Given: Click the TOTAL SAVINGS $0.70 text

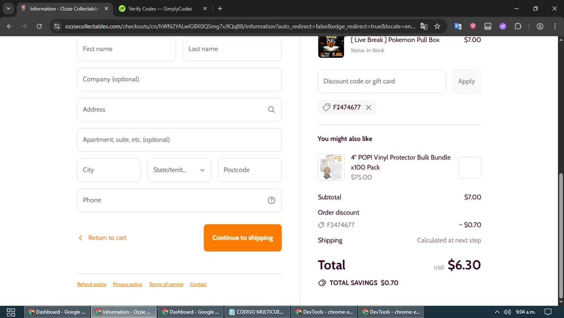Looking at the screenshot, I should (364, 283).
